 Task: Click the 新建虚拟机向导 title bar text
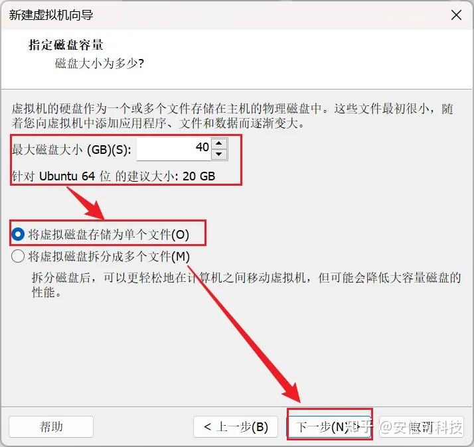(x=51, y=15)
